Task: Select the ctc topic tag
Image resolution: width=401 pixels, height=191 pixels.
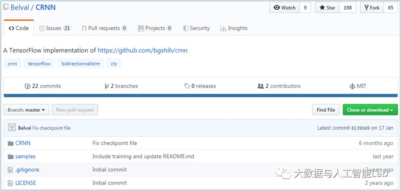Action: [114, 64]
